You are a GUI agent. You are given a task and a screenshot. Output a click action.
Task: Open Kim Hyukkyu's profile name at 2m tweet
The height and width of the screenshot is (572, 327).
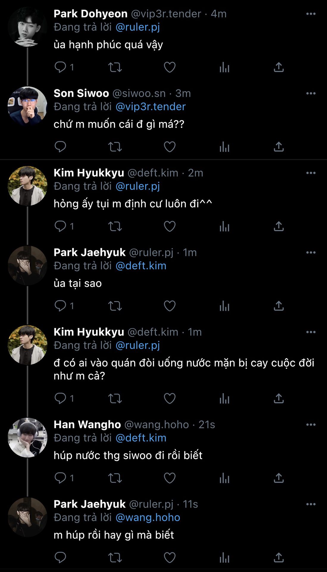(89, 173)
